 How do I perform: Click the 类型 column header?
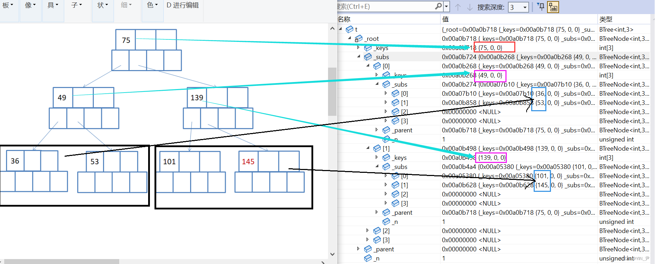pyautogui.click(x=624, y=19)
